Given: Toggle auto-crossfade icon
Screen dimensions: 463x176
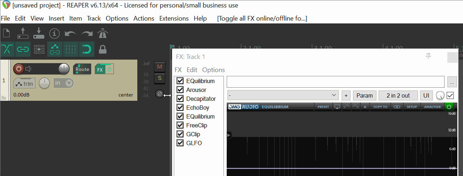Looking at the screenshot, I should pyautogui.click(x=7, y=49).
